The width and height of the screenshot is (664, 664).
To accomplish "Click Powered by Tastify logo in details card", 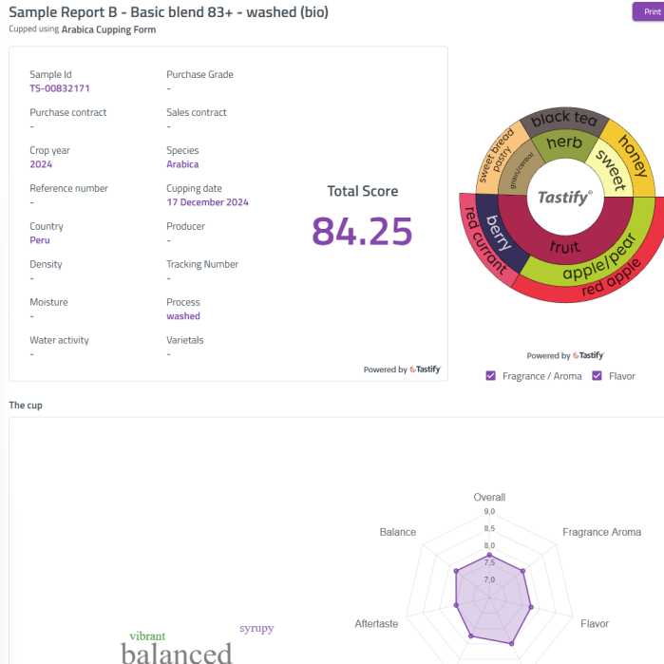I will (x=402, y=370).
